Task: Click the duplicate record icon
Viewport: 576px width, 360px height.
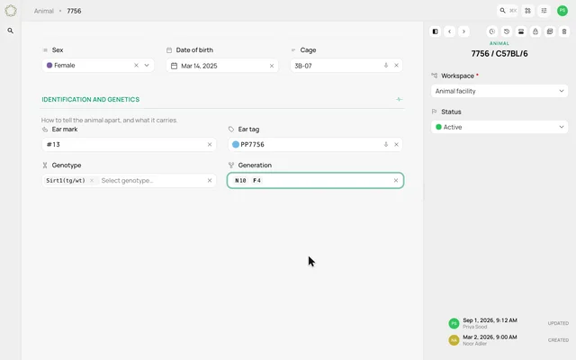Action: pyautogui.click(x=550, y=31)
